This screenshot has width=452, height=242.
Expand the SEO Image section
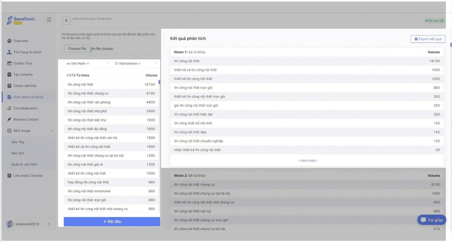(x=21, y=131)
